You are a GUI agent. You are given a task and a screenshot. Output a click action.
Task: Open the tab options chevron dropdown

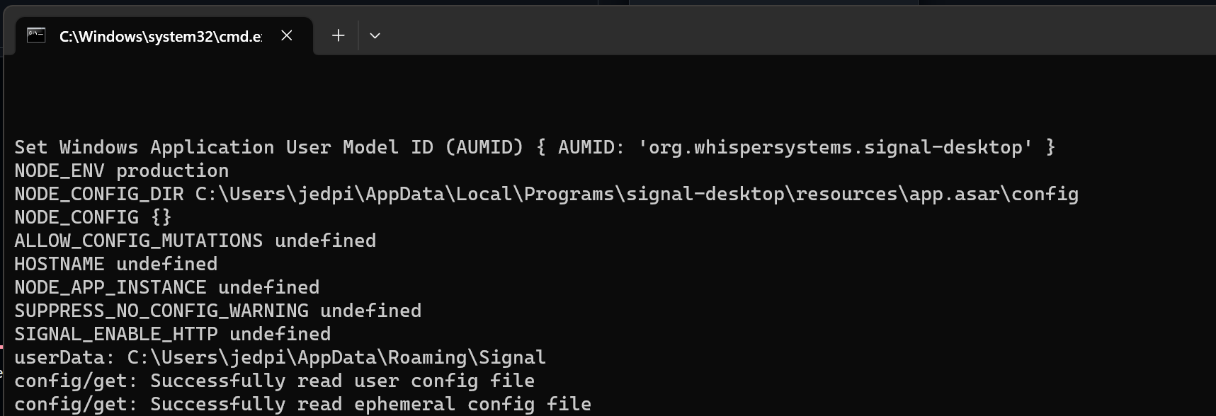(x=375, y=35)
